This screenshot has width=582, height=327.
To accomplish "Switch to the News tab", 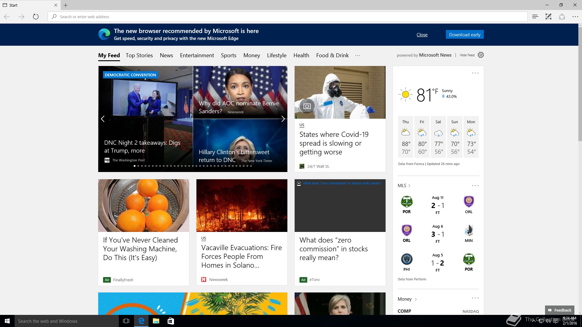I will click(x=166, y=55).
